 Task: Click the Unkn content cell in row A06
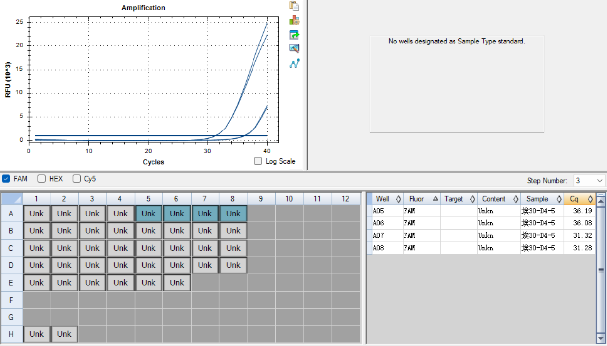[499, 223]
